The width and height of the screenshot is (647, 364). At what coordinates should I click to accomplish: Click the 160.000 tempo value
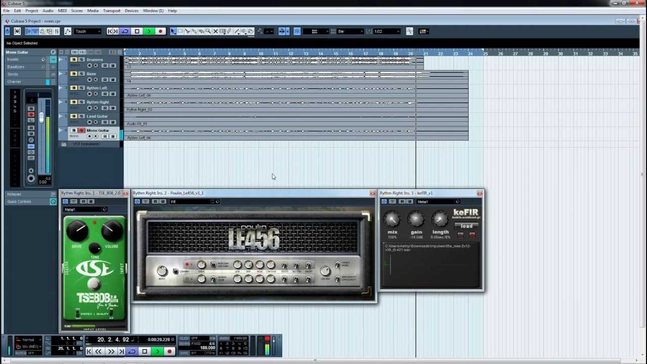point(208,348)
